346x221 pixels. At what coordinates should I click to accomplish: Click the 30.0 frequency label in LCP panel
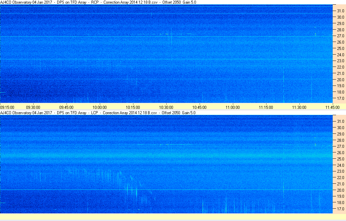[340, 128]
